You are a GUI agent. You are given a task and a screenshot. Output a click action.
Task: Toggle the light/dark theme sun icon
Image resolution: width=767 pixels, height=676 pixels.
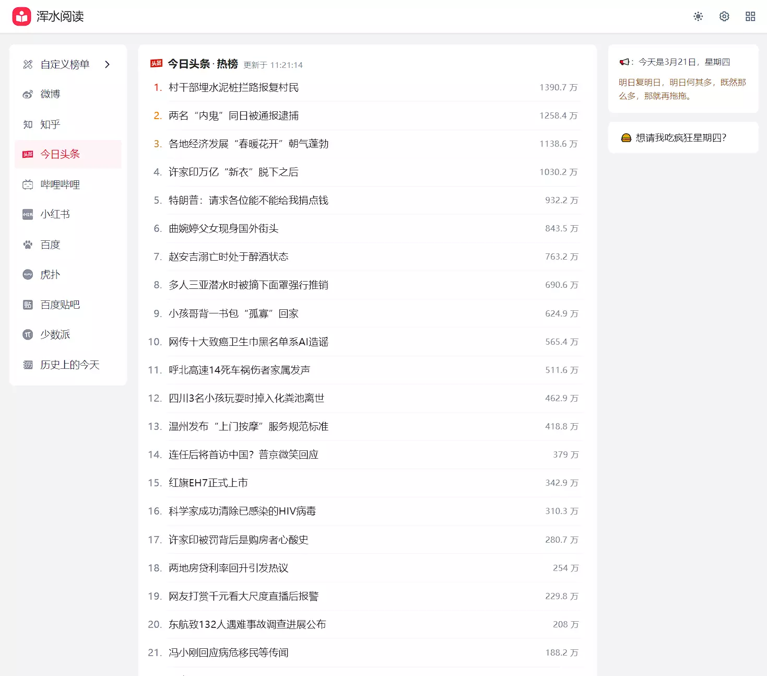pos(698,17)
